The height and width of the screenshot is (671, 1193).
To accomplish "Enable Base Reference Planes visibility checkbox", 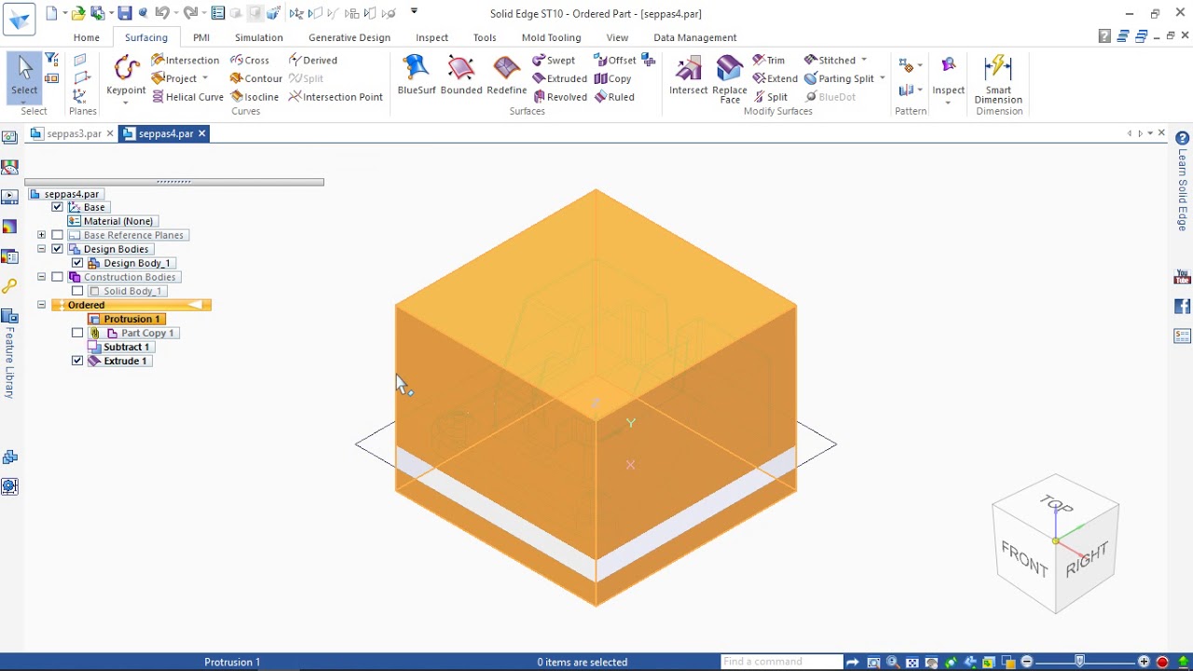I will click(58, 235).
